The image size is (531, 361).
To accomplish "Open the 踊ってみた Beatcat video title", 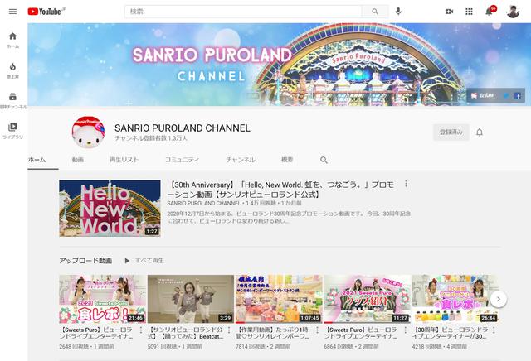I will (x=186, y=333).
